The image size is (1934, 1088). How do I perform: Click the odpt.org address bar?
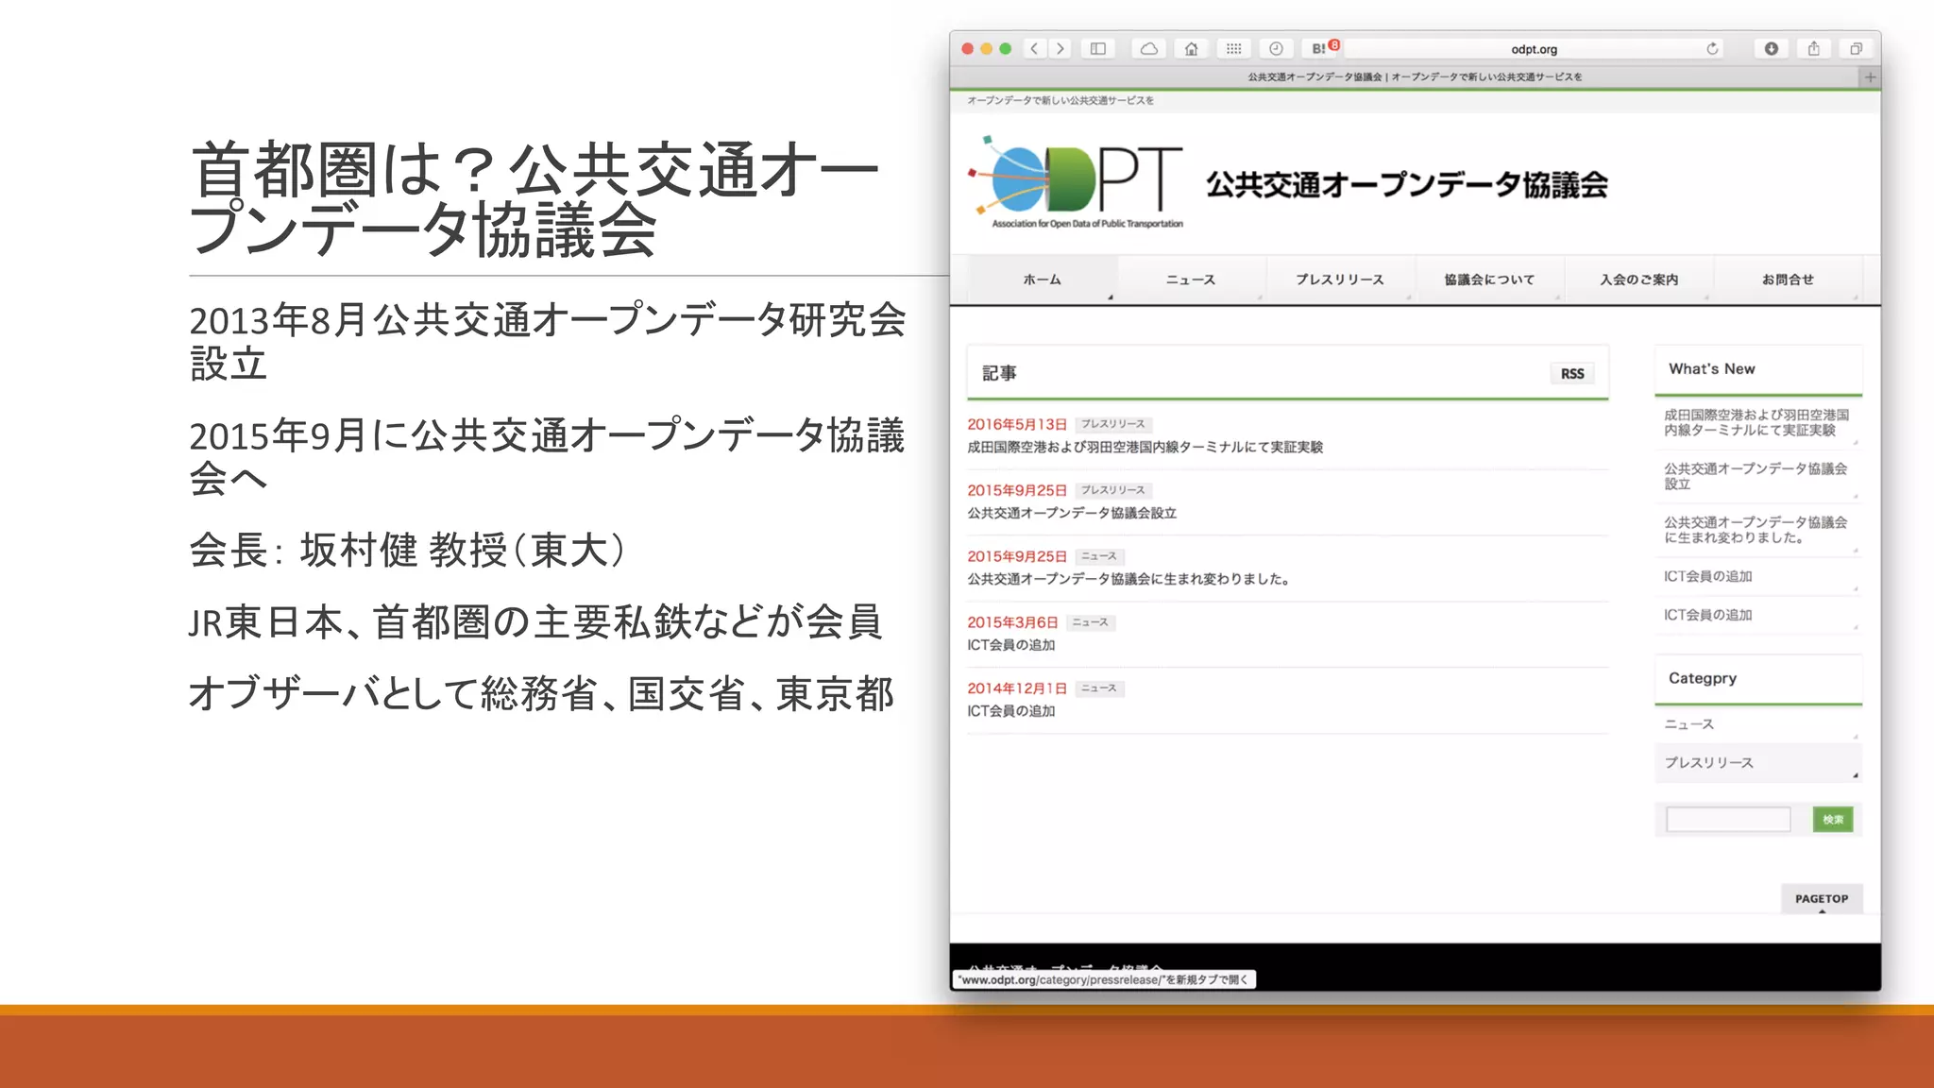click(1533, 49)
